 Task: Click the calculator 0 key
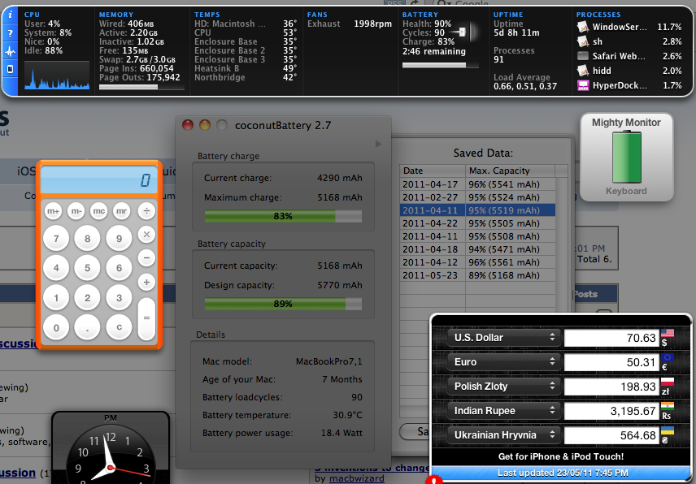click(x=56, y=327)
